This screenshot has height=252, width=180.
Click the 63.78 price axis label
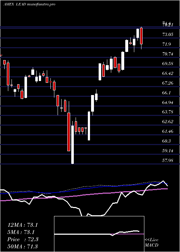[168, 112]
